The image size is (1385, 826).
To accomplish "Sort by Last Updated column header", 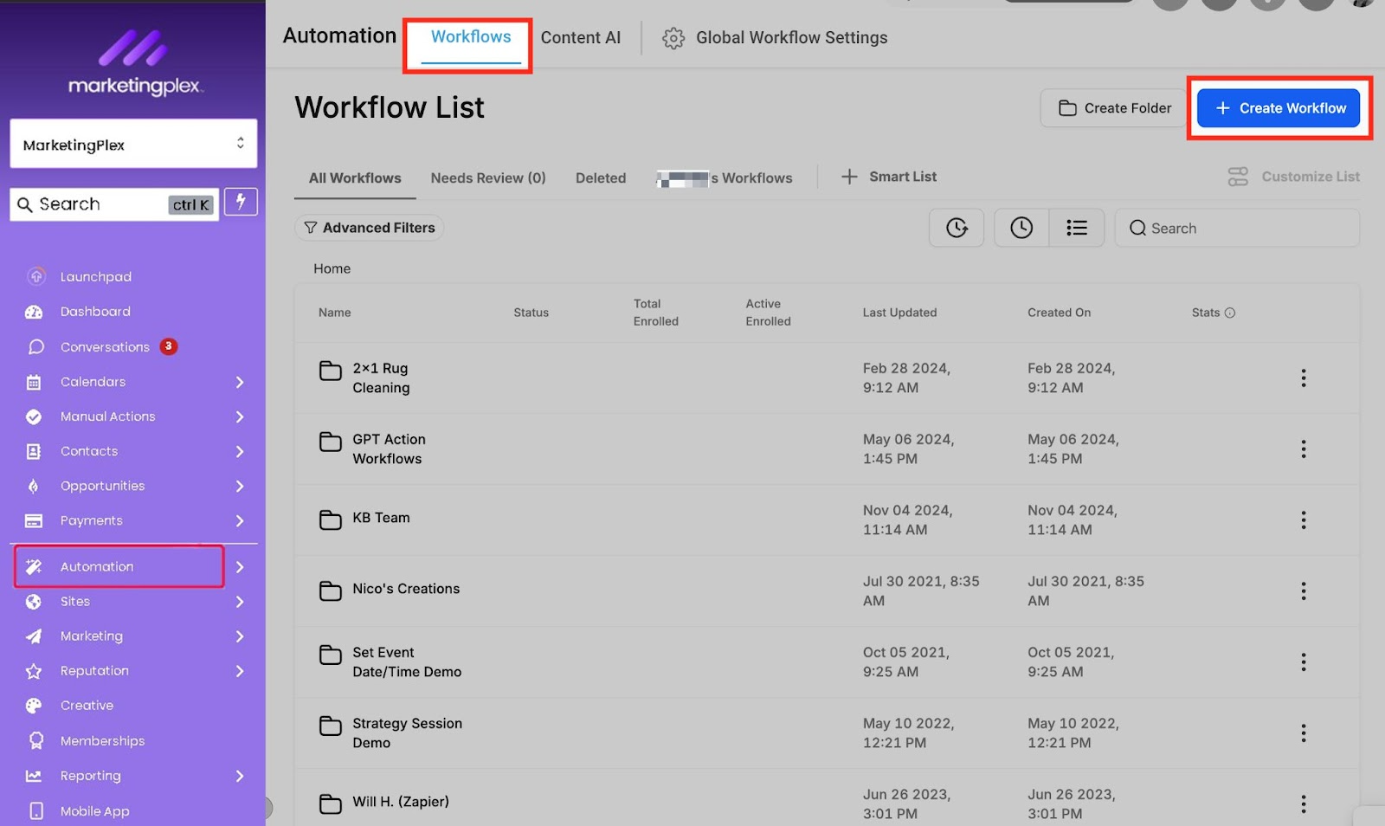I will click(x=899, y=313).
